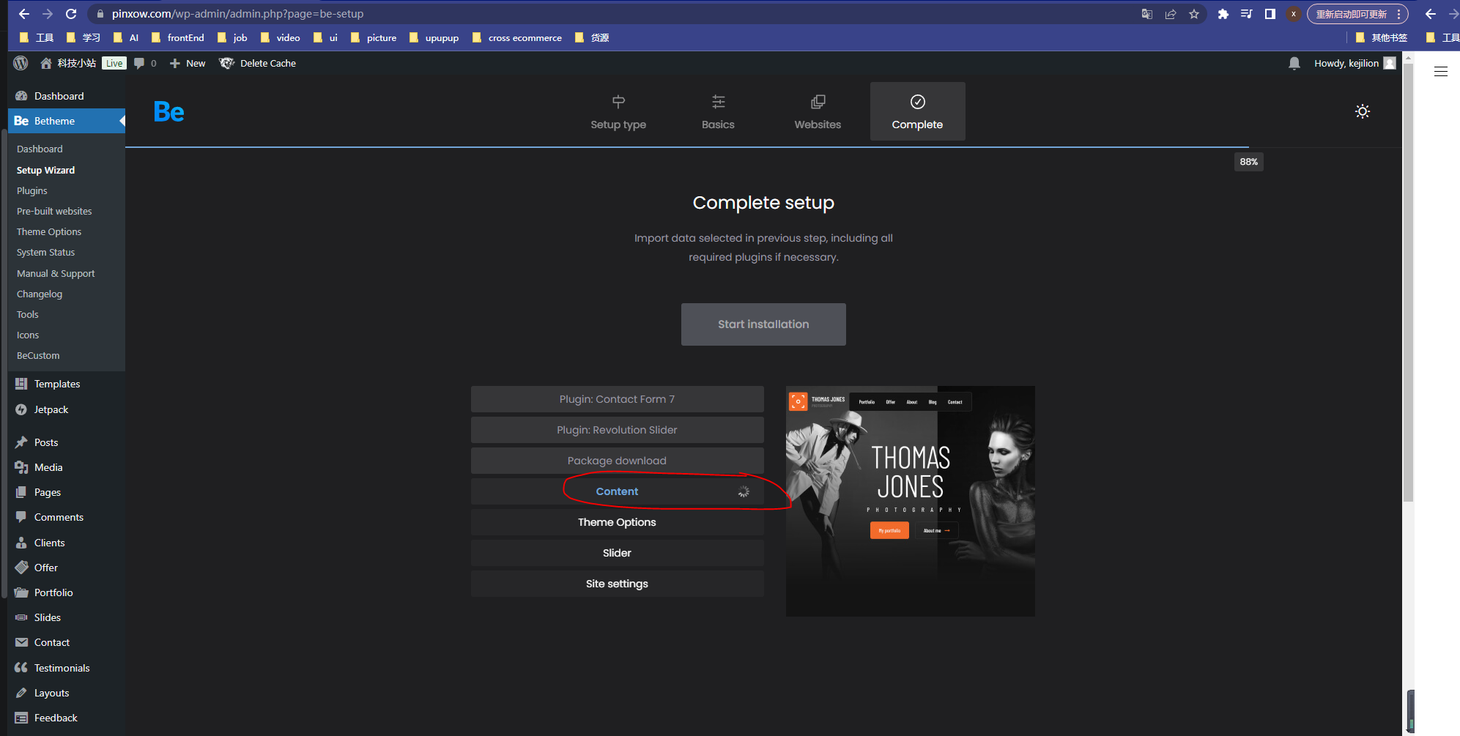Open the Setup Wizard submenu item
Image resolution: width=1460 pixels, height=736 pixels.
pyautogui.click(x=45, y=170)
